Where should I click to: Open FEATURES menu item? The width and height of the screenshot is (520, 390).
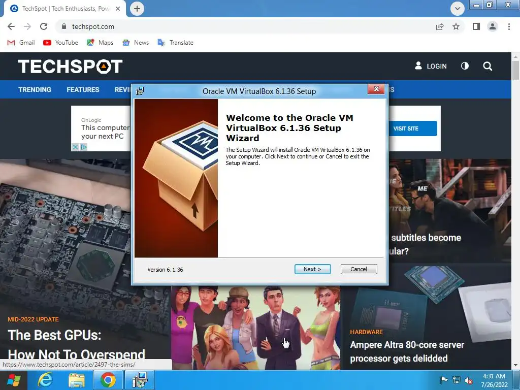click(x=83, y=89)
